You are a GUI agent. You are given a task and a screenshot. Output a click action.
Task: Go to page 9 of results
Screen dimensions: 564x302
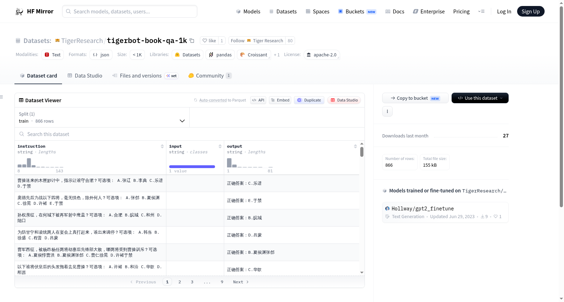pos(222,282)
